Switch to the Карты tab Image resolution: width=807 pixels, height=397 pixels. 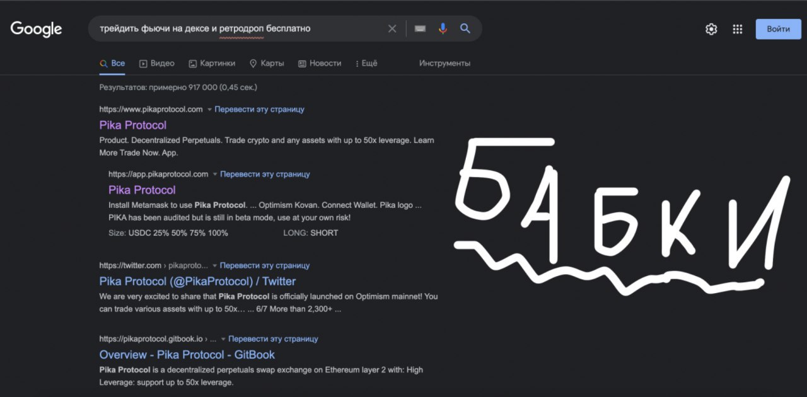(266, 64)
